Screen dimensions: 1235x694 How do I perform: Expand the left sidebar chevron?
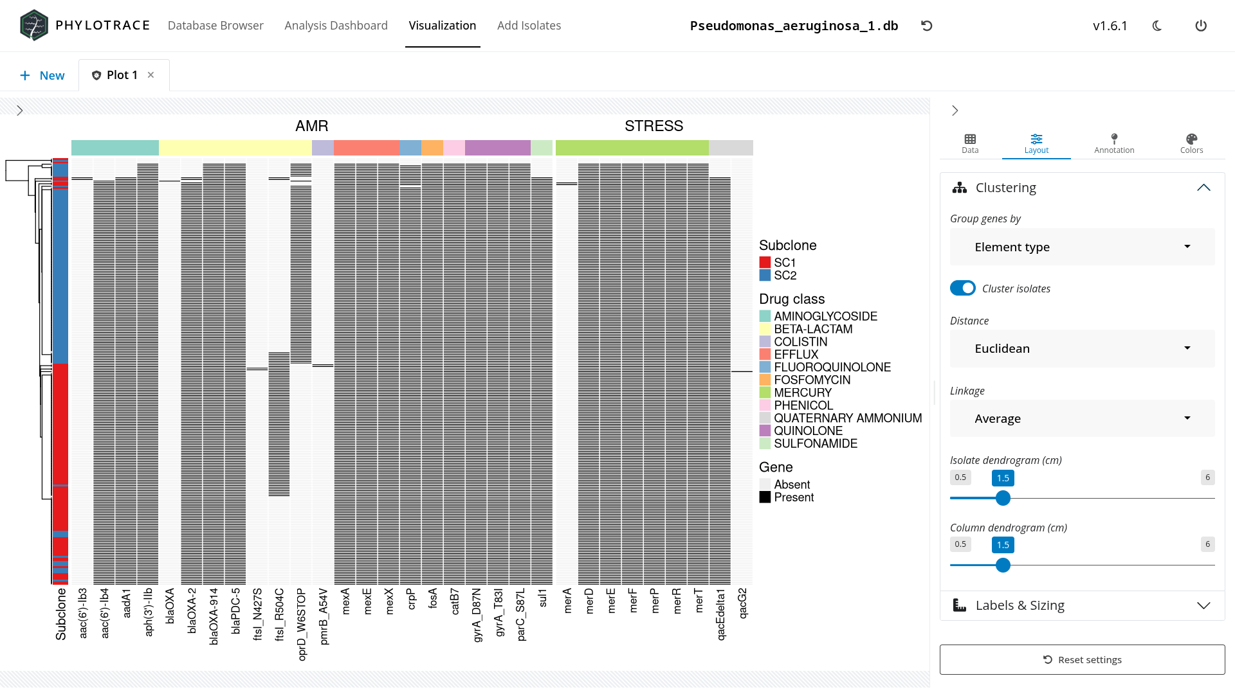point(20,111)
